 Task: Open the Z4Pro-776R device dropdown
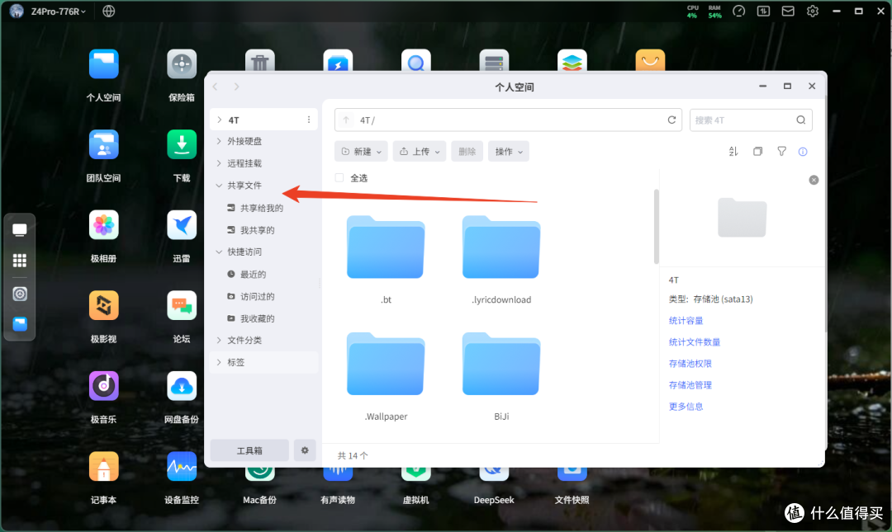point(59,12)
